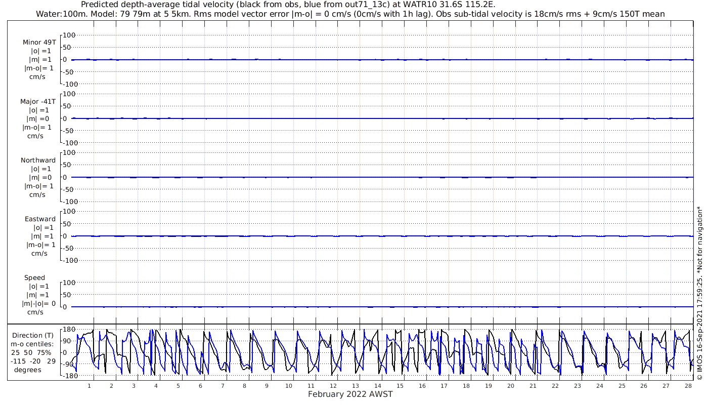
Task: Click the "Direction (T)" panel label
Action: pyautogui.click(x=33, y=335)
